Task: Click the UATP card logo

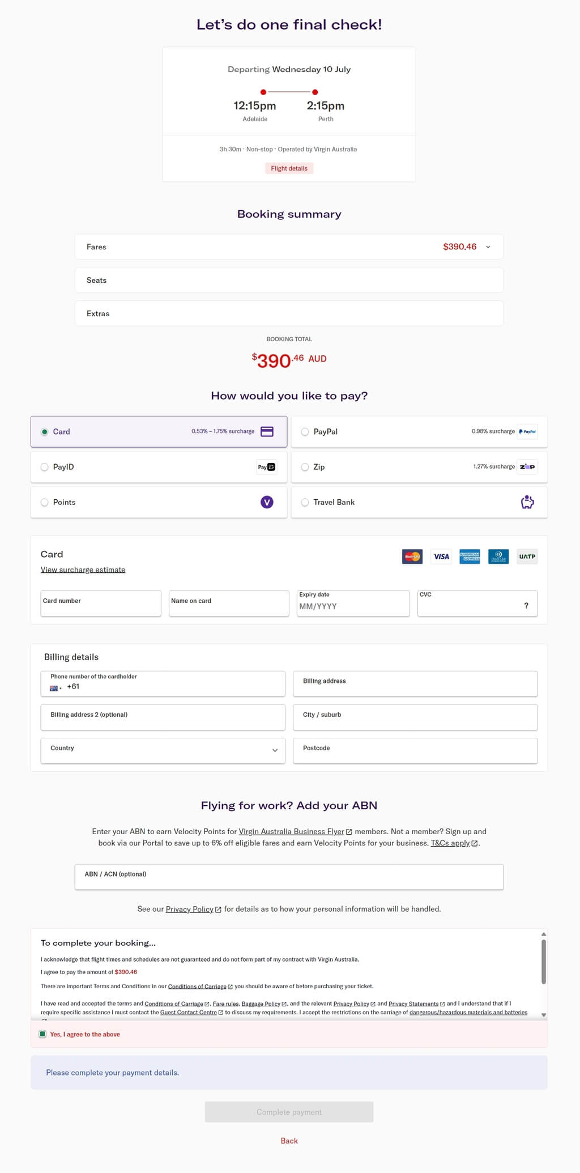Action: 527,556
